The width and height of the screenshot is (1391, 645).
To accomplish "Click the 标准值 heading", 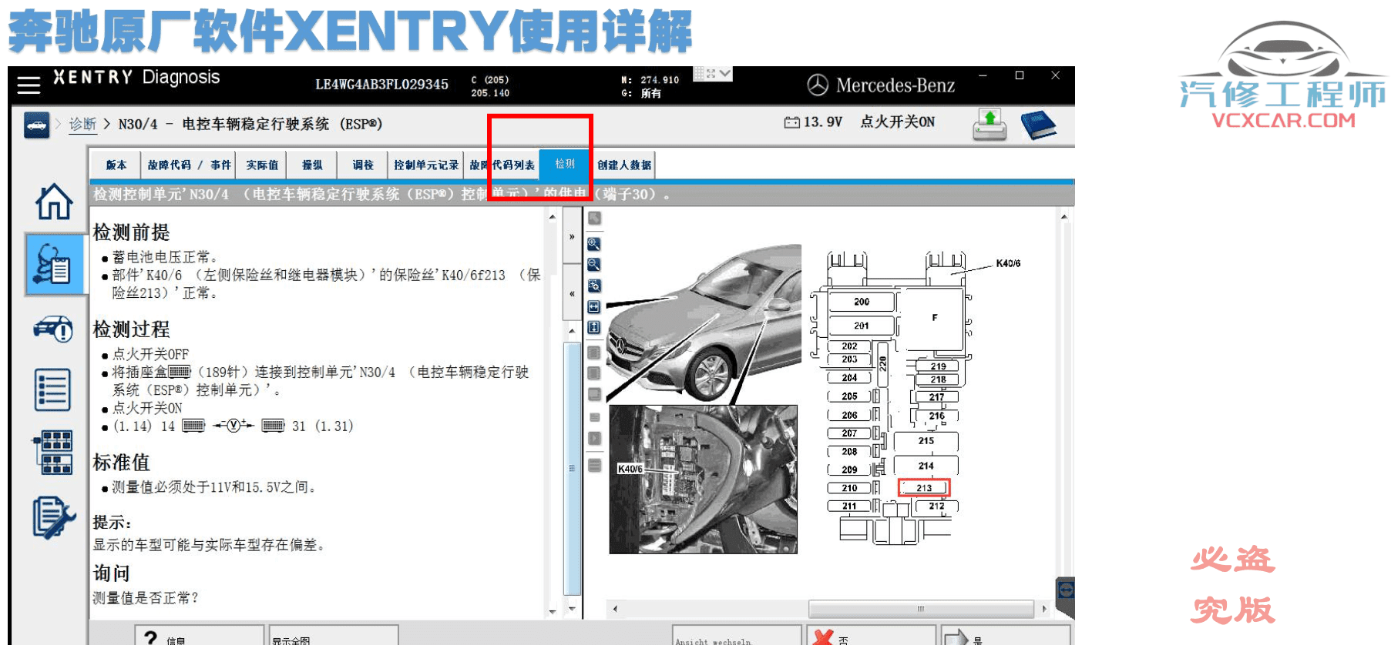I will [x=122, y=462].
